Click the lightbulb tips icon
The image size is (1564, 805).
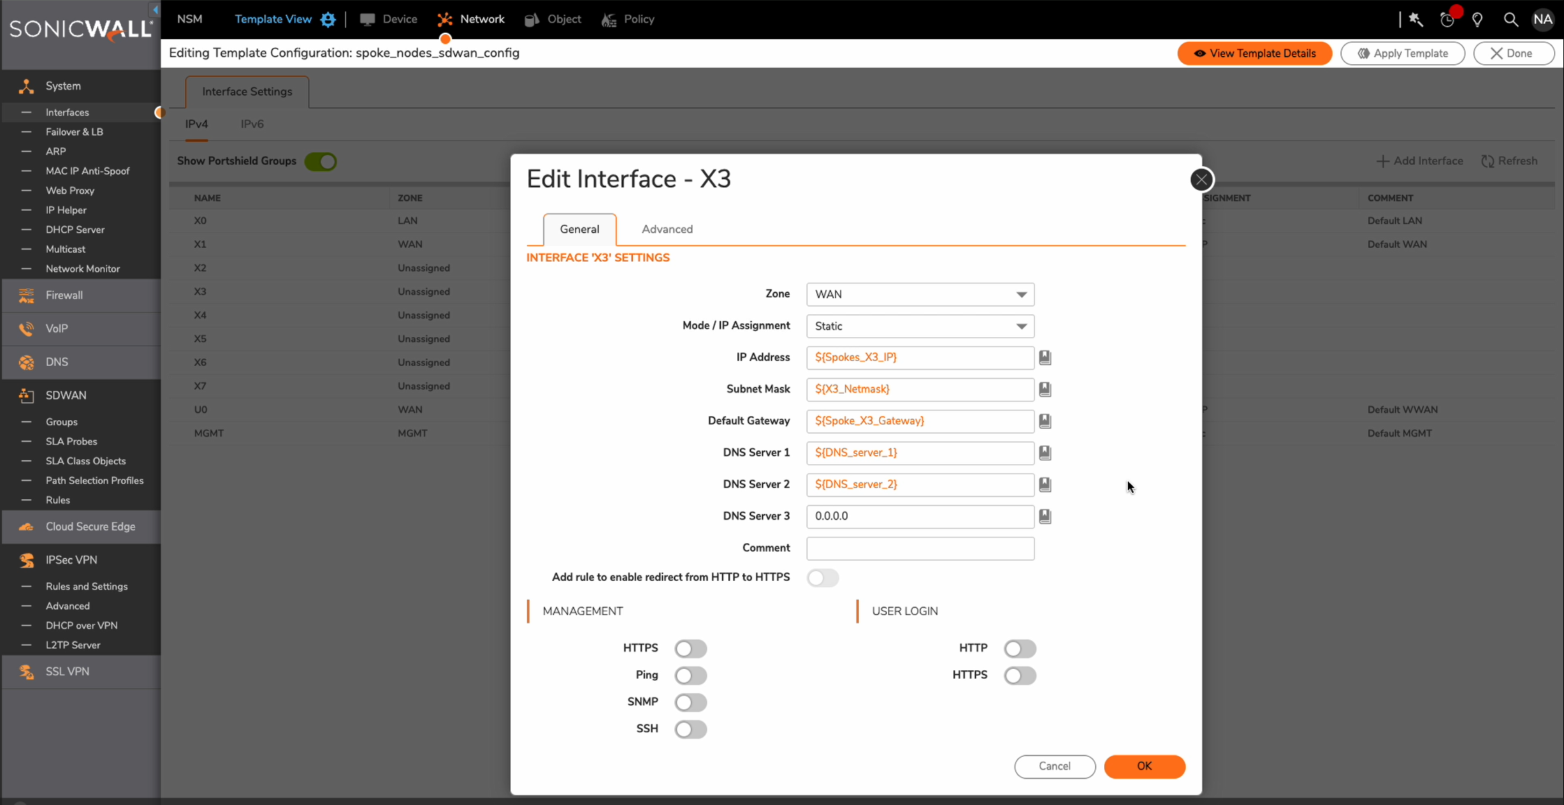pos(1477,20)
